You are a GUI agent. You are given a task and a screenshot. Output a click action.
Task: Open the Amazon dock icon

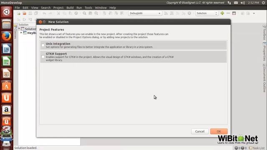pos(6,110)
